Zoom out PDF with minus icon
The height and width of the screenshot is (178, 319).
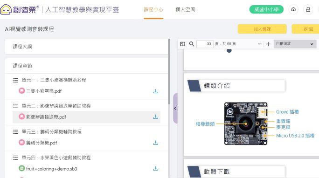coord(259,44)
